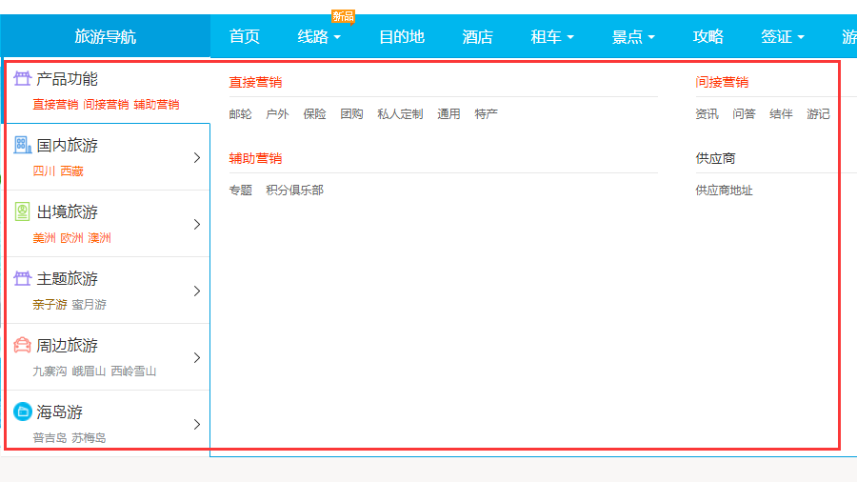This screenshot has height=482, width=857.
Task: Open the 私人定制 link
Action: 400,114
